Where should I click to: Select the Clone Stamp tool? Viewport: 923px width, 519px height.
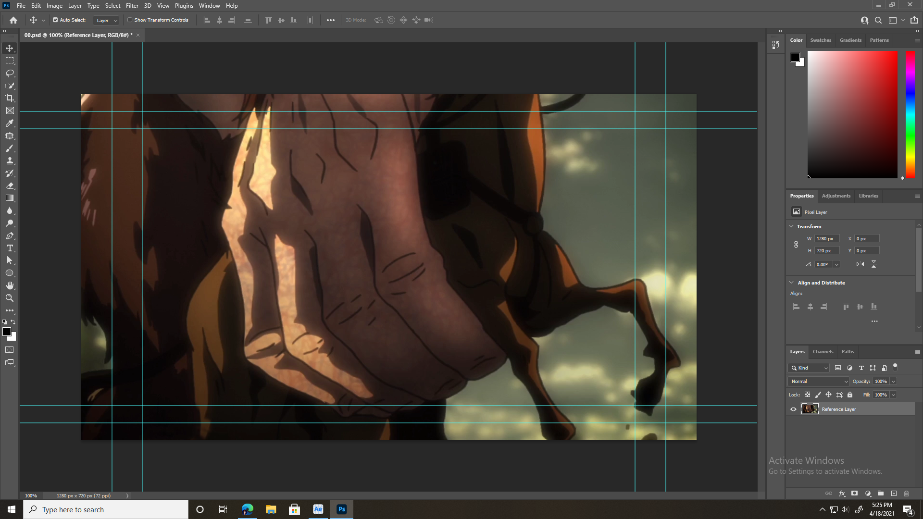point(10,161)
